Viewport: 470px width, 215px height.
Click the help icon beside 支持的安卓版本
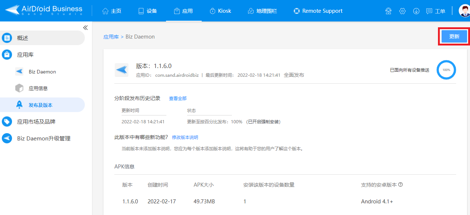coord(400,184)
